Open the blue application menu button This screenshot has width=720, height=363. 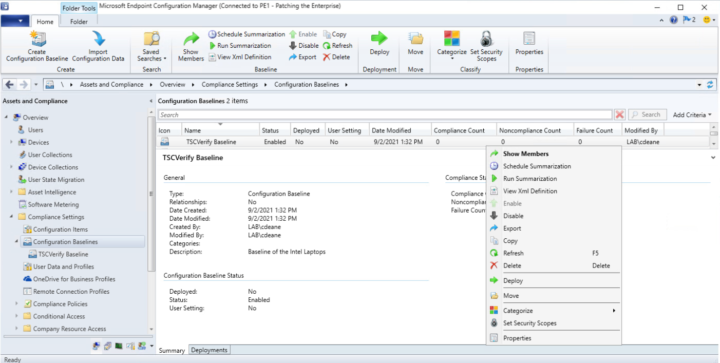pyautogui.click(x=15, y=21)
